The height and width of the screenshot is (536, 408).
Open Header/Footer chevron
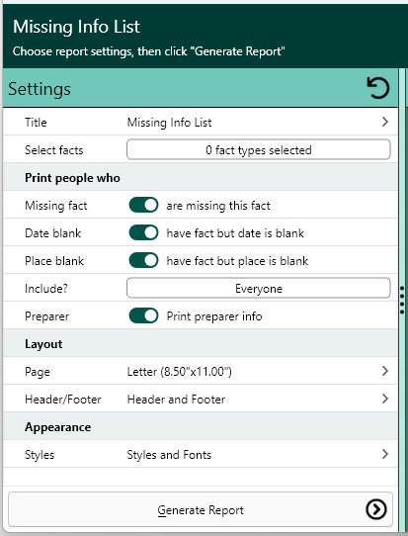click(384, 399)
